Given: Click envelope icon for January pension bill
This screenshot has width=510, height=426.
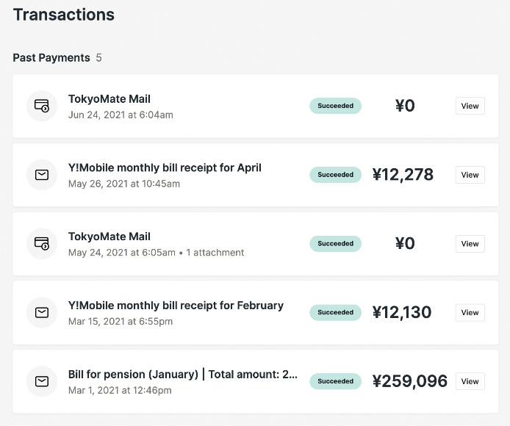Looking at the screenshot, I should coord(42,381).
